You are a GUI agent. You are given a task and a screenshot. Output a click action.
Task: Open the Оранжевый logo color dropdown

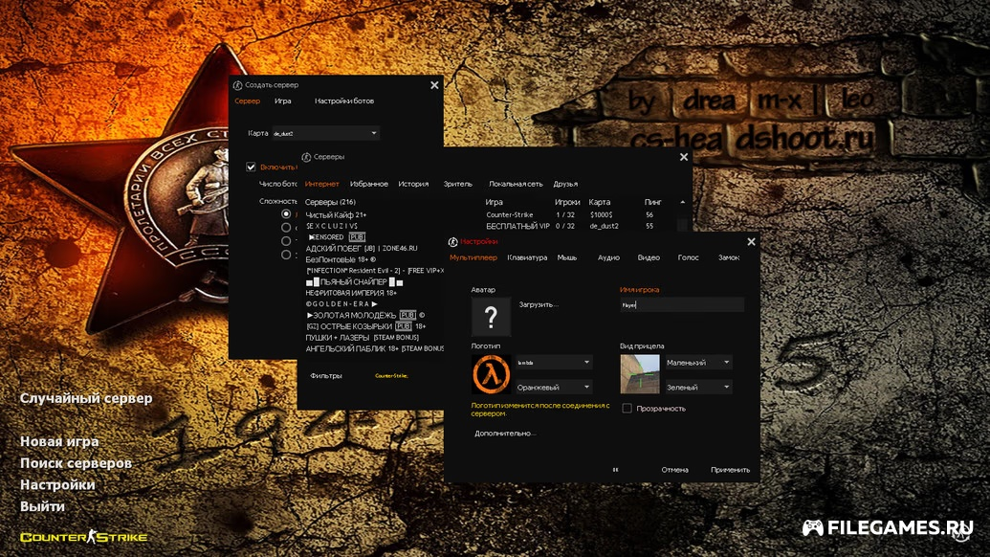(554, 387)
